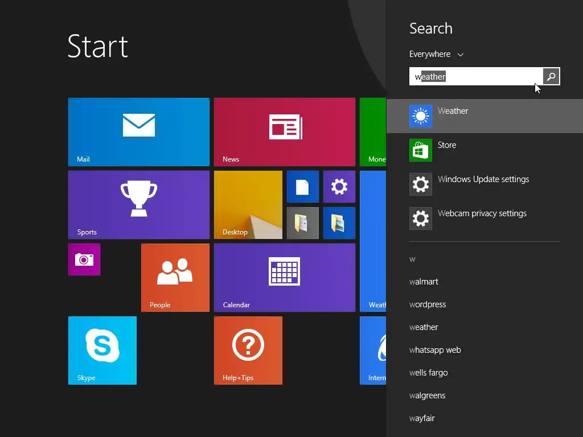Open Windows Update settings result
Viewport: 583px width, 437px height.
point(485,184)
